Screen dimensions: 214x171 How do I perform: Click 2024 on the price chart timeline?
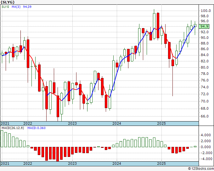point(117,123)
